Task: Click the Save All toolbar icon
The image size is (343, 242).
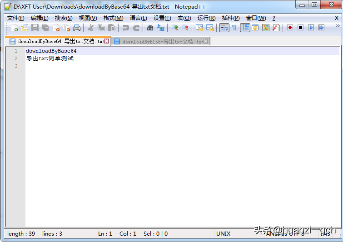Action: [x=45, y=28]
